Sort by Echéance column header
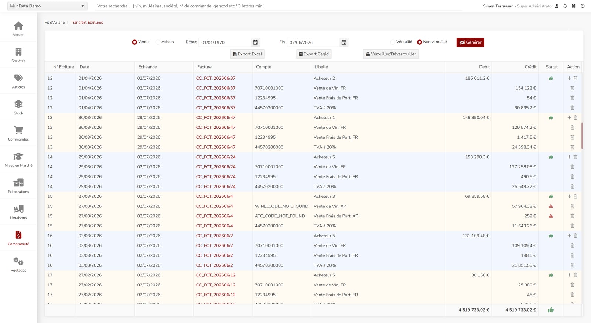Screen dimensions: 591x323 [x=147, y=67]
